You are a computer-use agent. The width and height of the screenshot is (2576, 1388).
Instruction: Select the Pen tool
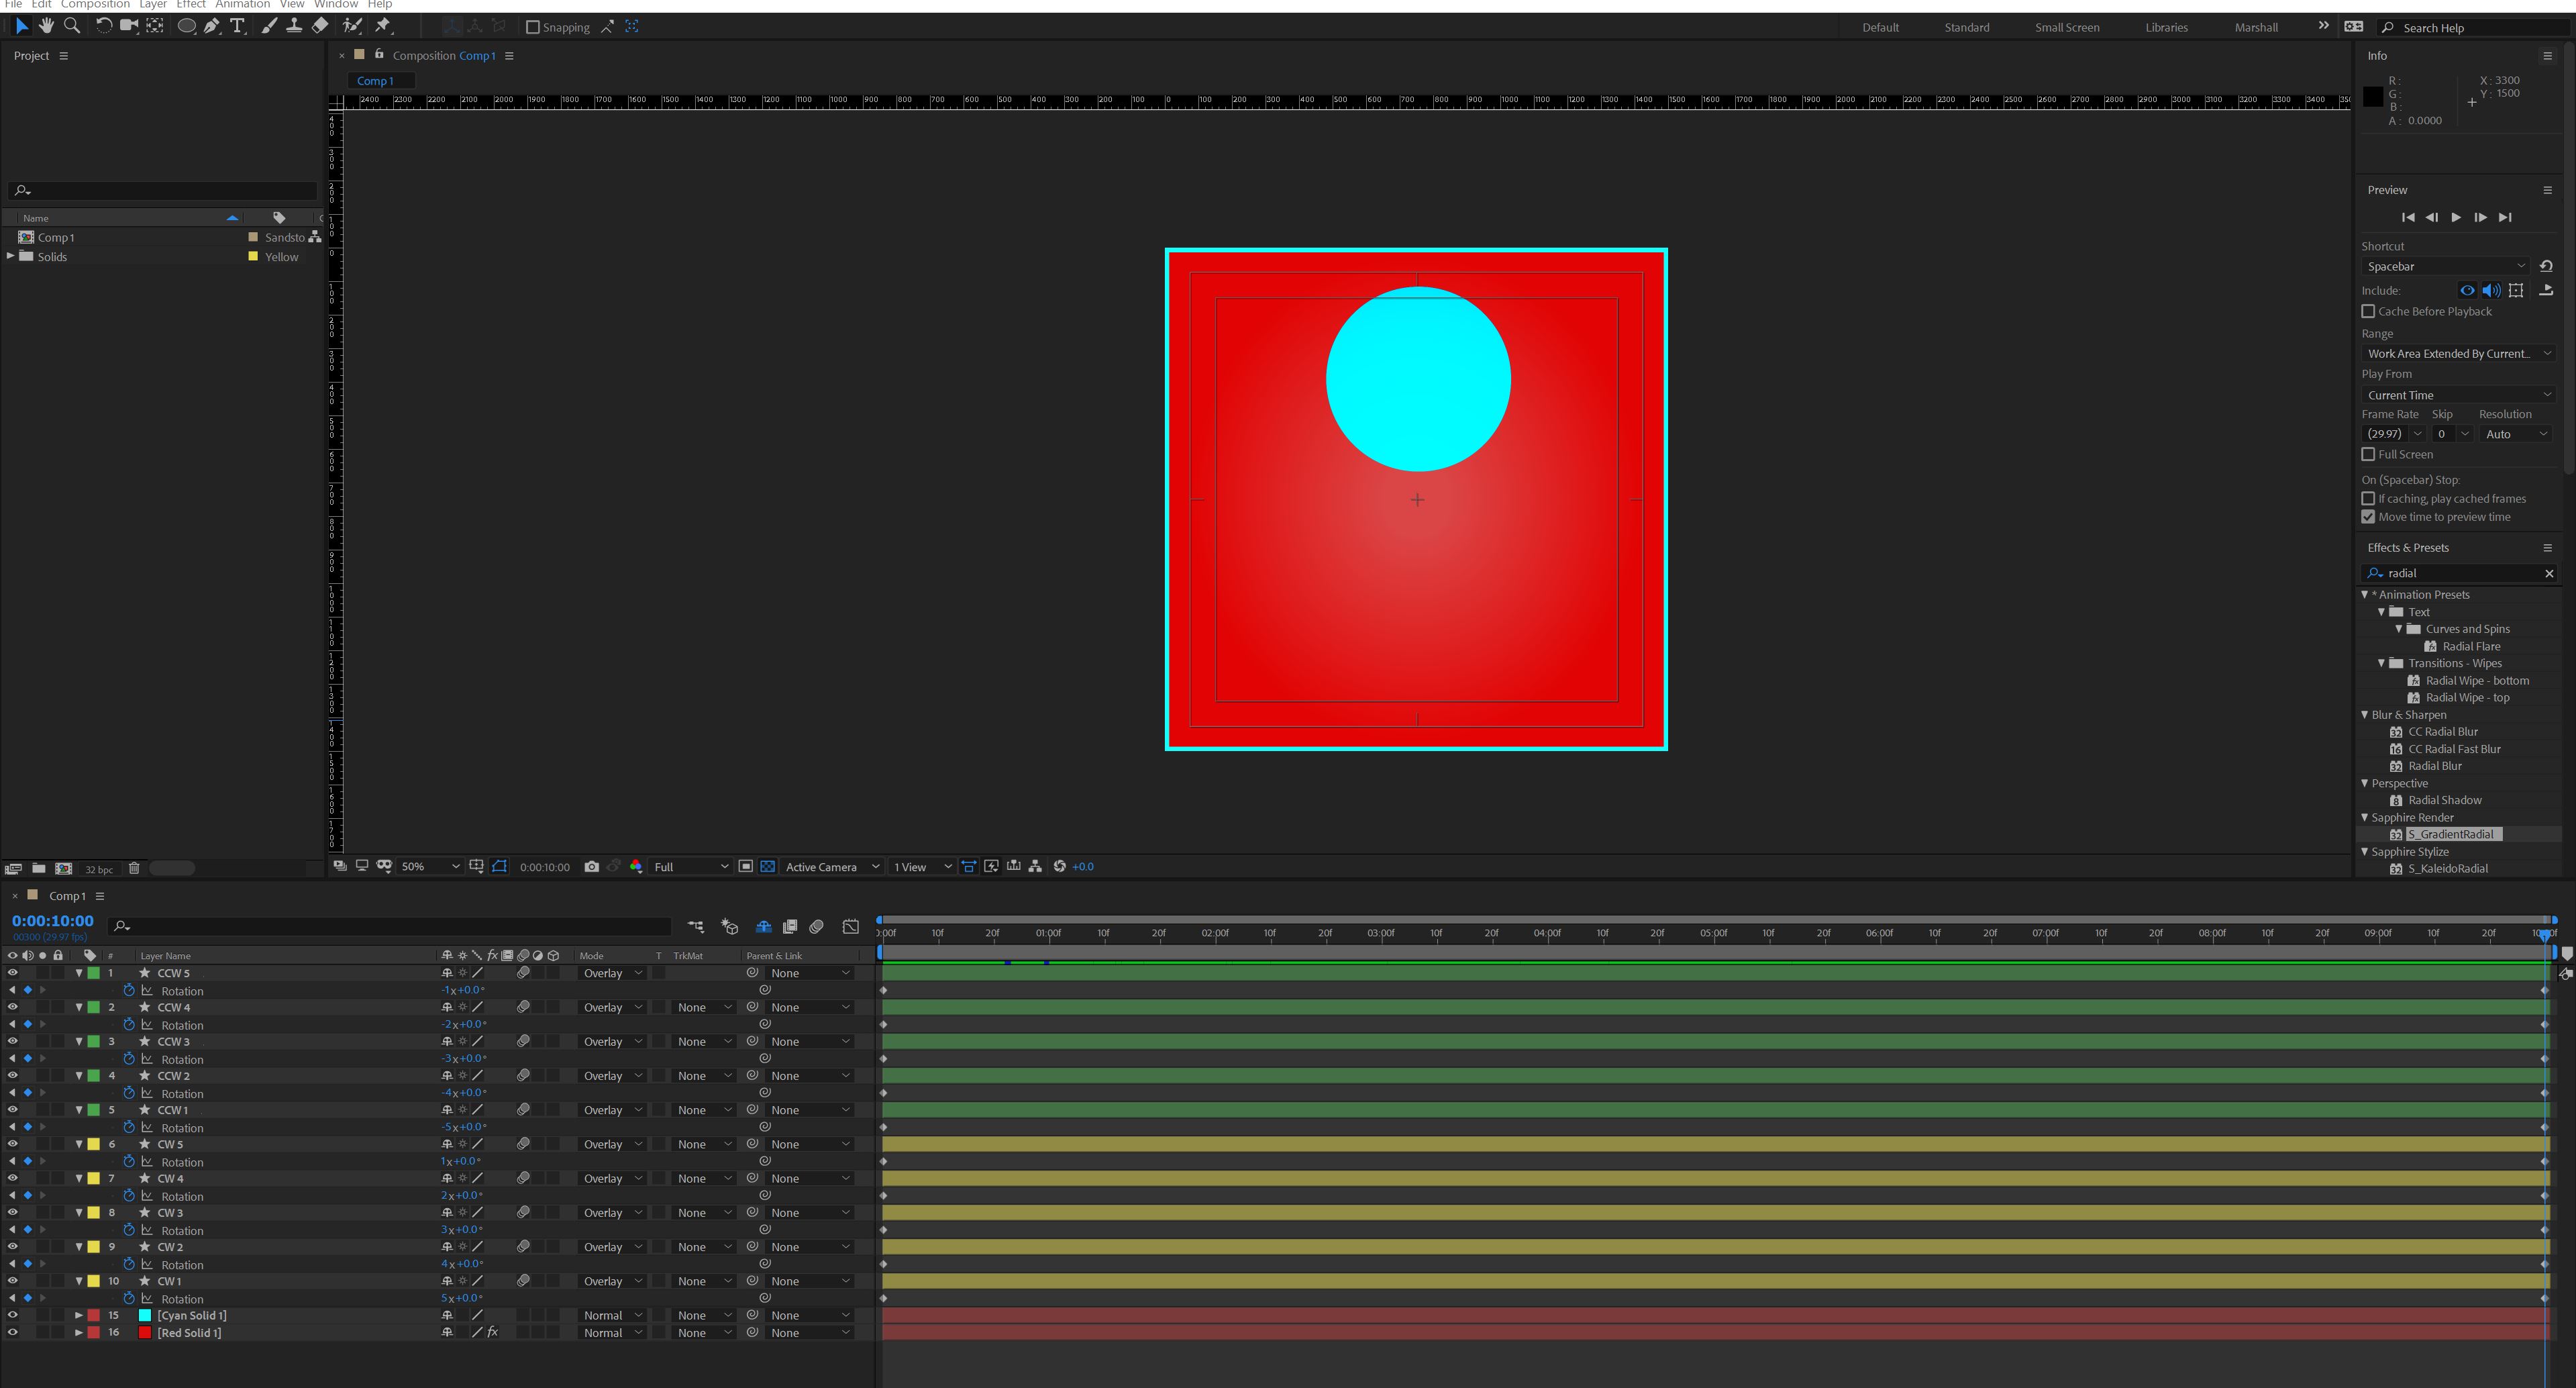[x=212, y=26]
